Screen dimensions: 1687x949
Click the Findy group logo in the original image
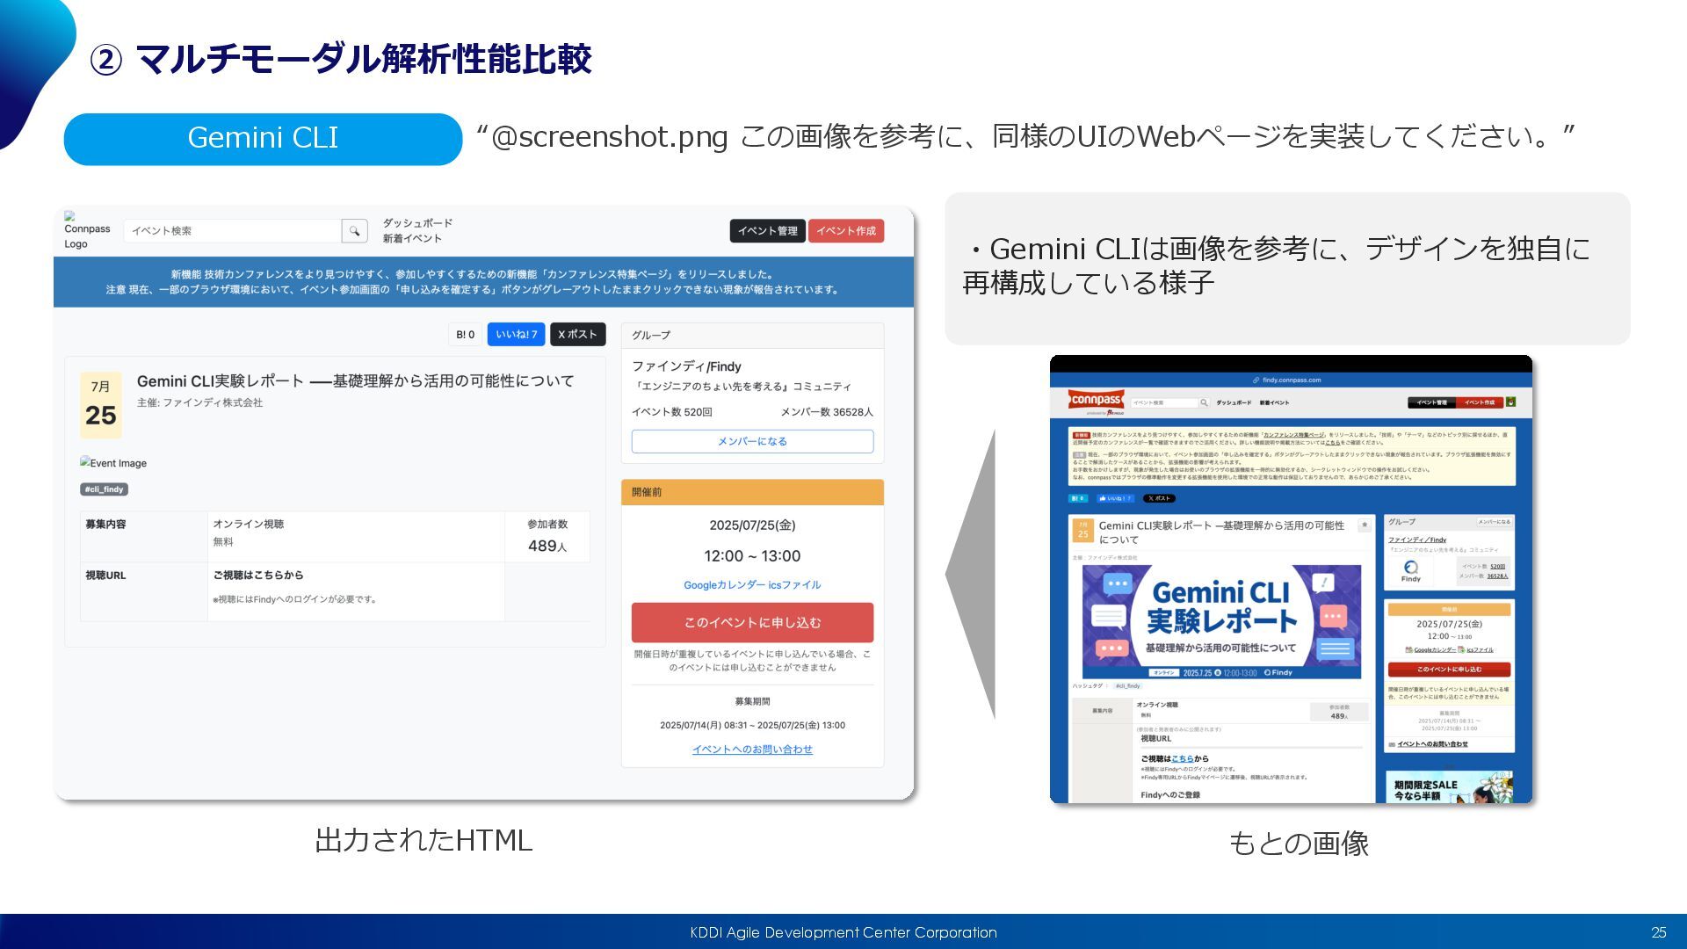(1410, 571)
